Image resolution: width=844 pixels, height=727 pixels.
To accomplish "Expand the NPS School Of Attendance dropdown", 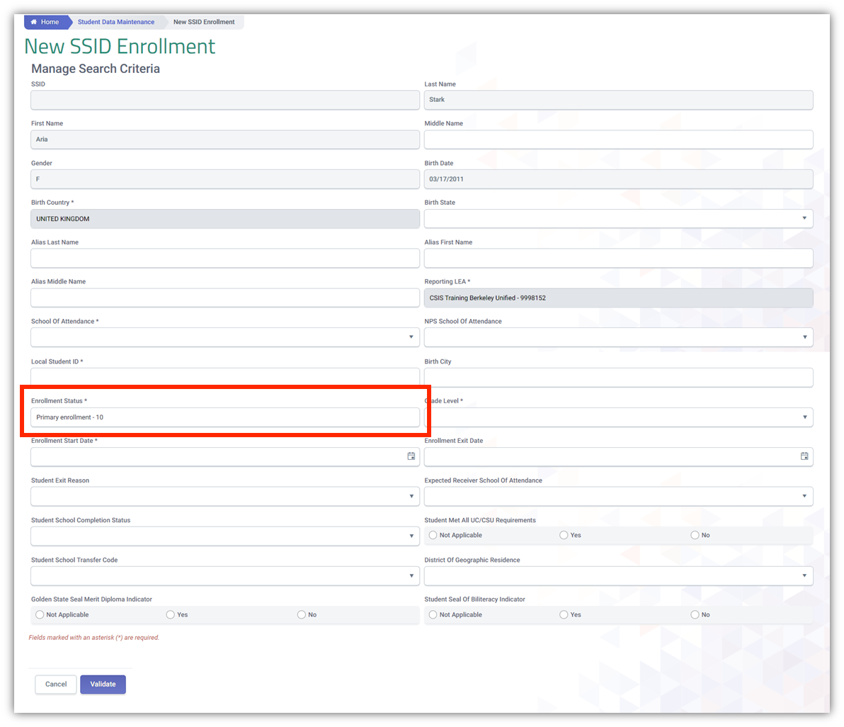I will click(x=804, y=337).
